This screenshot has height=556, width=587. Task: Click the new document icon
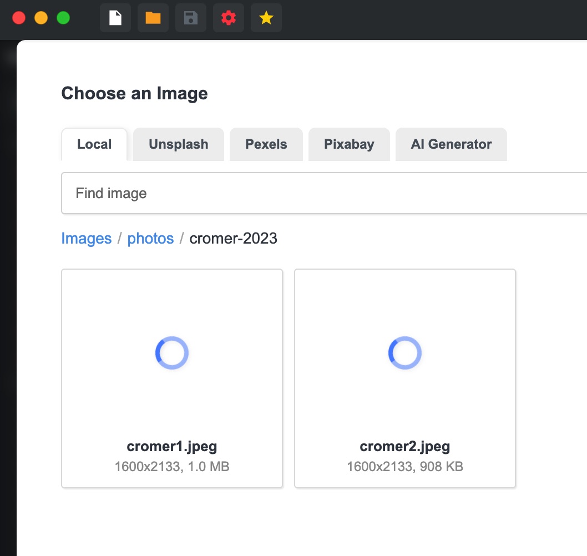point(115,18)
